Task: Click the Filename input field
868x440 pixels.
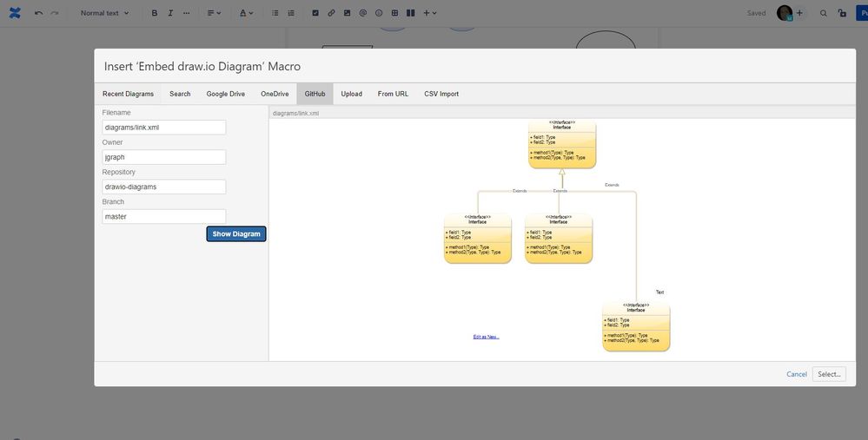Action: [164, 127]
